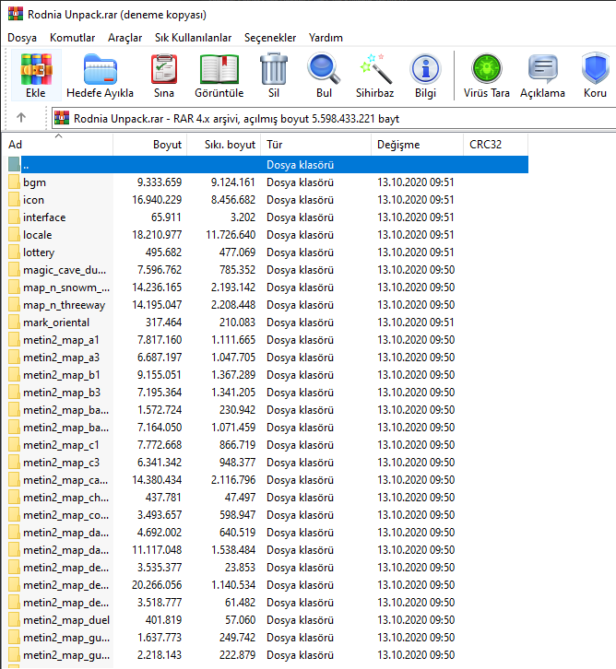Sort by the Tür column header
The image size is (616, 669).
click(316, 145)
